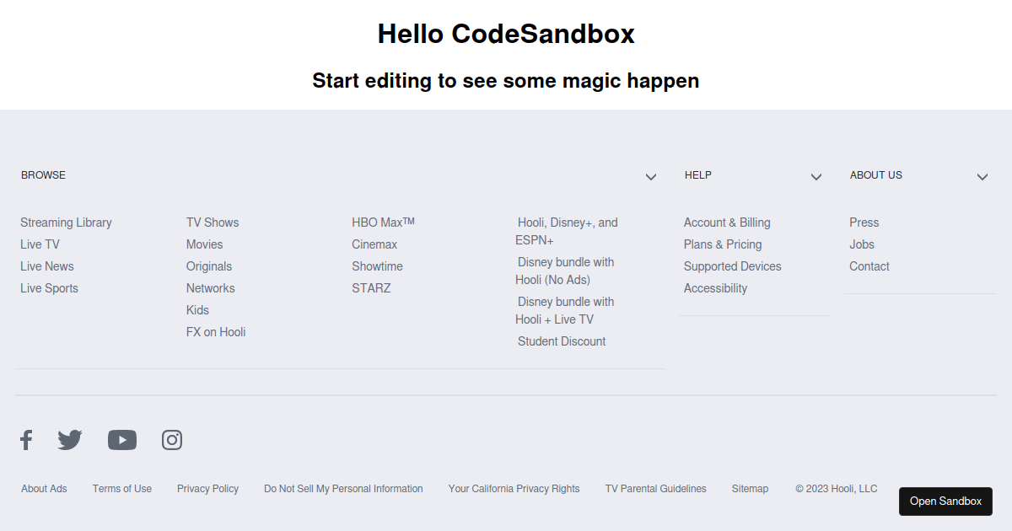Click the Open Sandbox button
The width and height of the screenshot is (1012, 531).
tap(945, 501)
